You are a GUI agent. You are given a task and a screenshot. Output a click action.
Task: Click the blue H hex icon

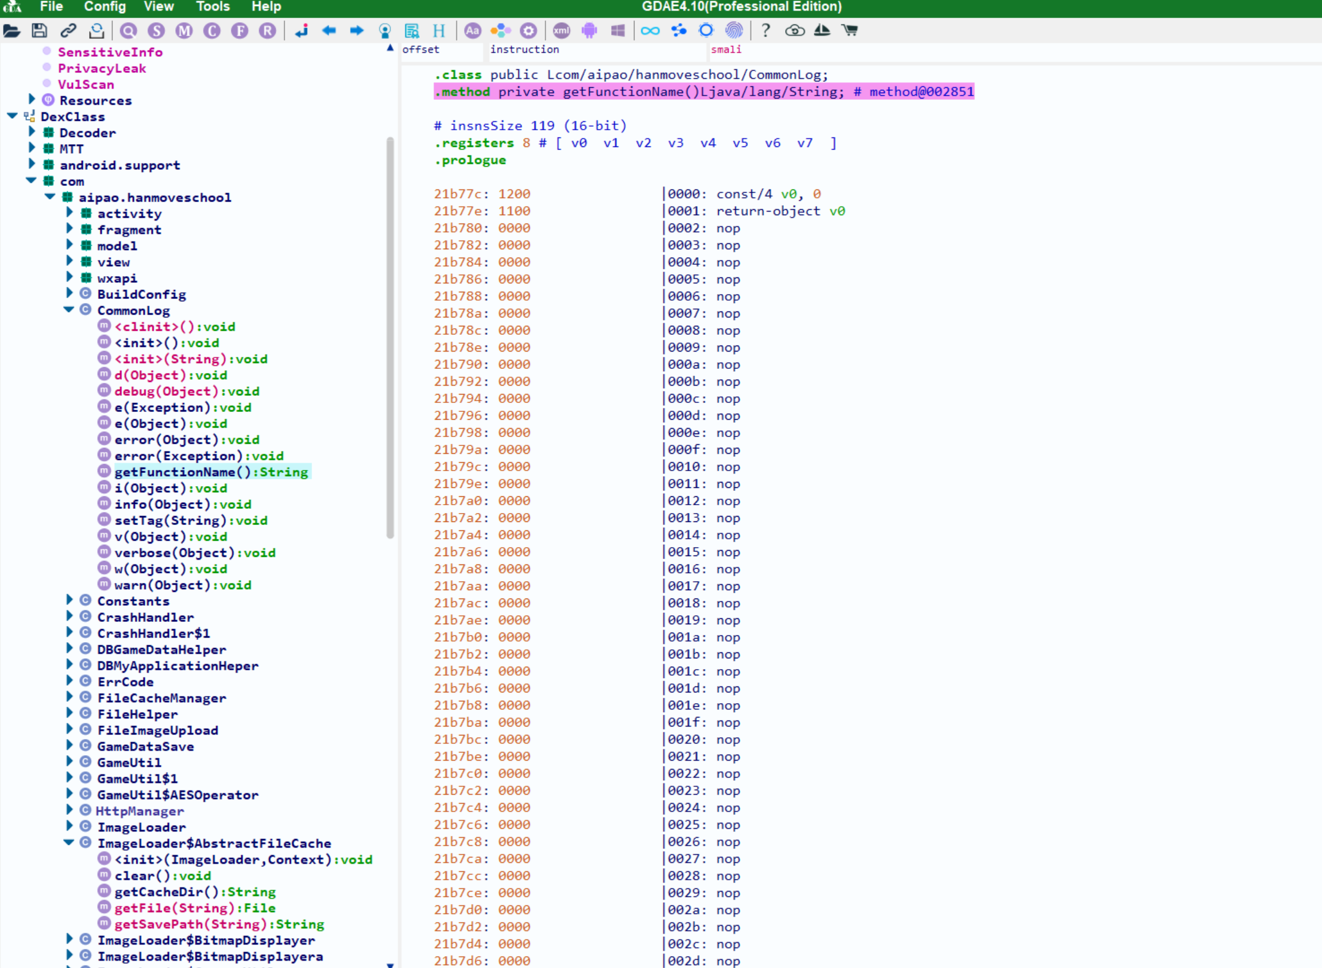click(439, 30)
